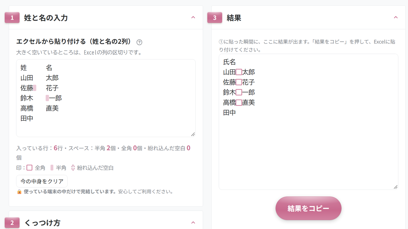Click the 全角 square legend mark
Screen dimensions: 408x229
29,168
